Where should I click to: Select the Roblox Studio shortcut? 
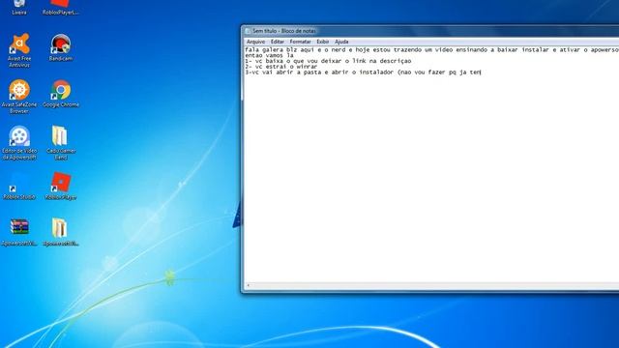coord(19,187)
